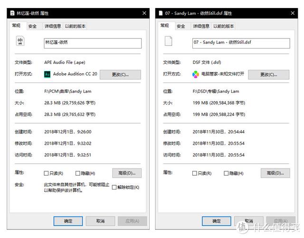Viewport: 304px width, 238px height.
Task: Click size value 199 MB (209,584,368 字节)
Action: point(219,103)
